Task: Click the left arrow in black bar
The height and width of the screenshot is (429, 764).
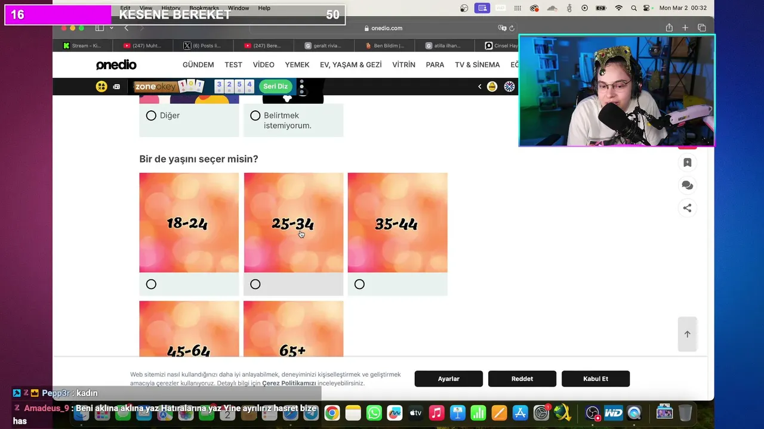Action: 479,86
